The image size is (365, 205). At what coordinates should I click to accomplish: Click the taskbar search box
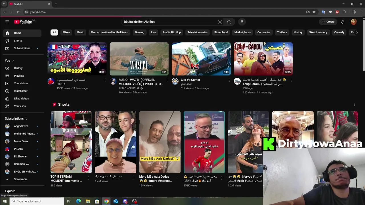[37, 201]
